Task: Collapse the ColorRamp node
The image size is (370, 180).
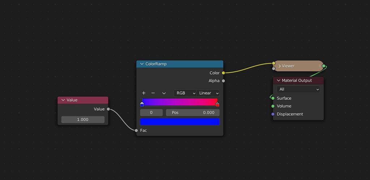Action: [x=142, y=64]
